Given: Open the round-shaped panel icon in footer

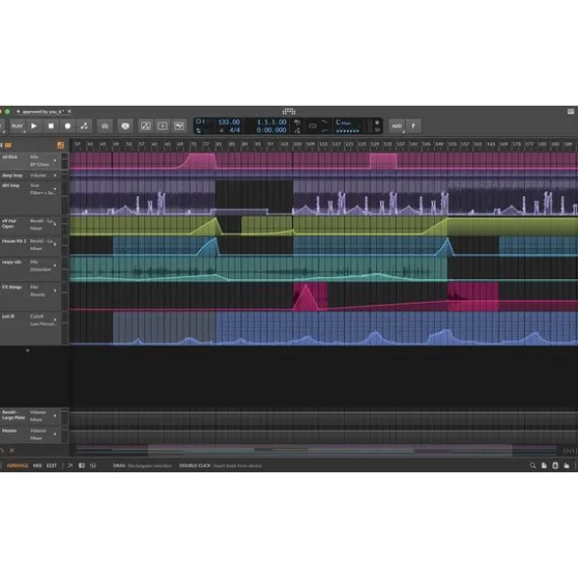Looking at the screenshot, I should click(555, 465).
